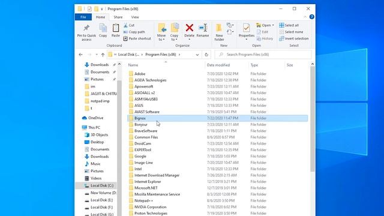Click Program Files (x86) in the address path
The image size is (384, 216).
pos(161,55)
